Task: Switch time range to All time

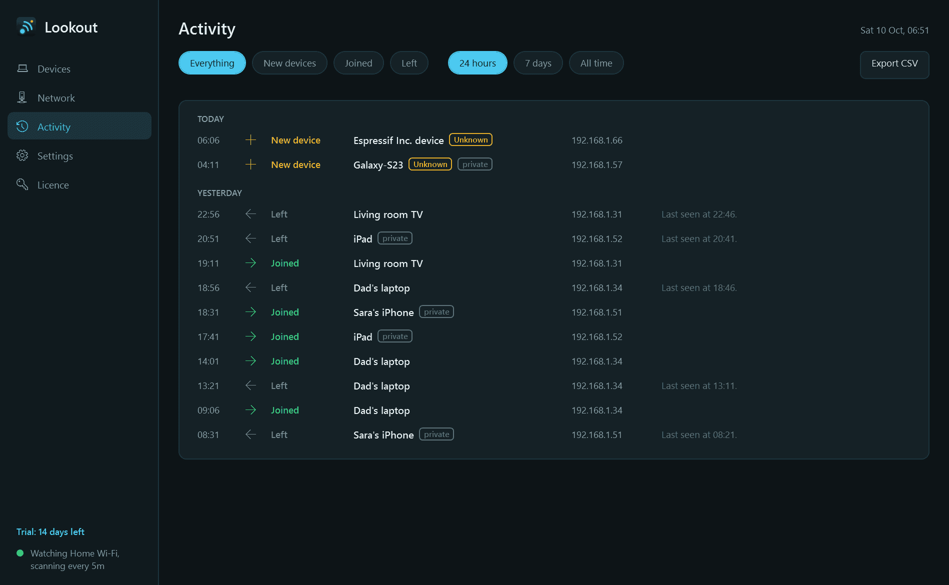Action: point(596,63)
